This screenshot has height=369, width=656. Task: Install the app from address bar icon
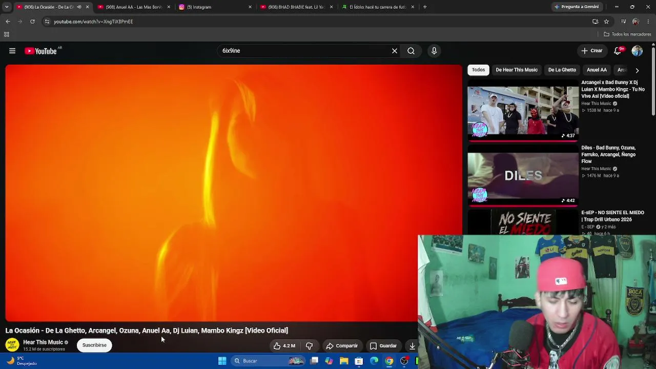pyautogui.click(x=595, y=22)
